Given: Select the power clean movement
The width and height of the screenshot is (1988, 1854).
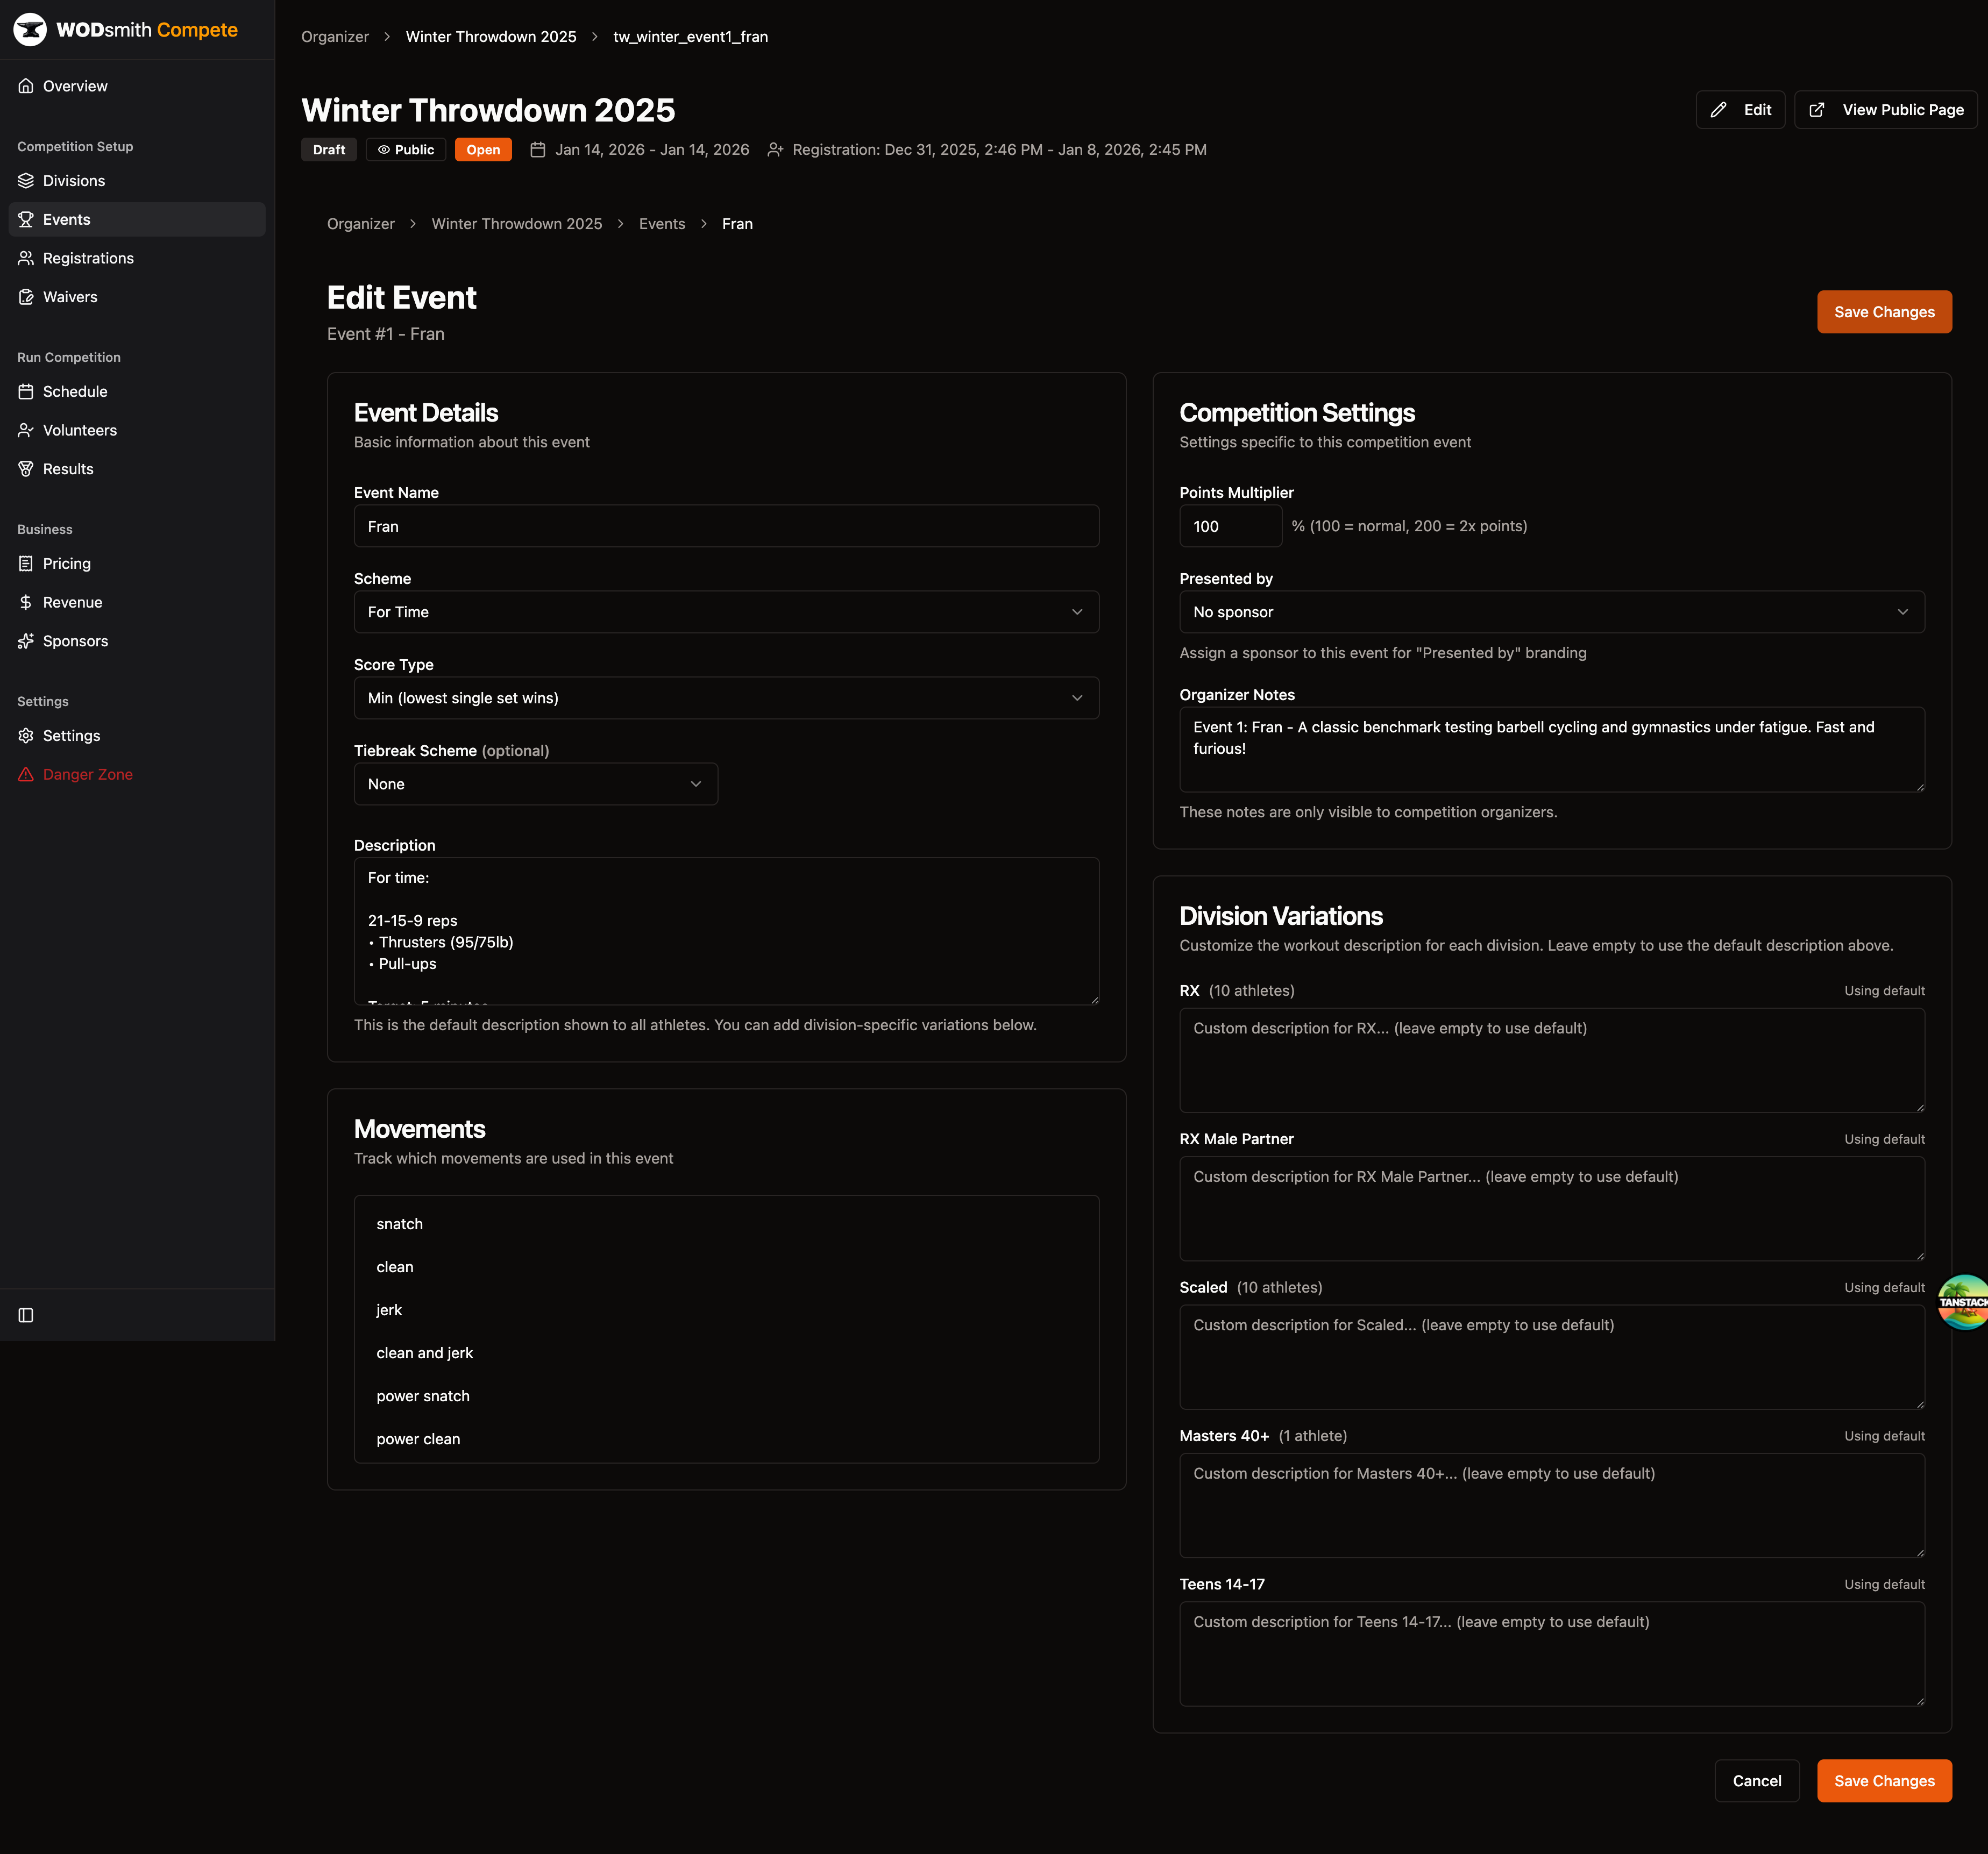Looking at the screenshot, I should [726, 1439].
